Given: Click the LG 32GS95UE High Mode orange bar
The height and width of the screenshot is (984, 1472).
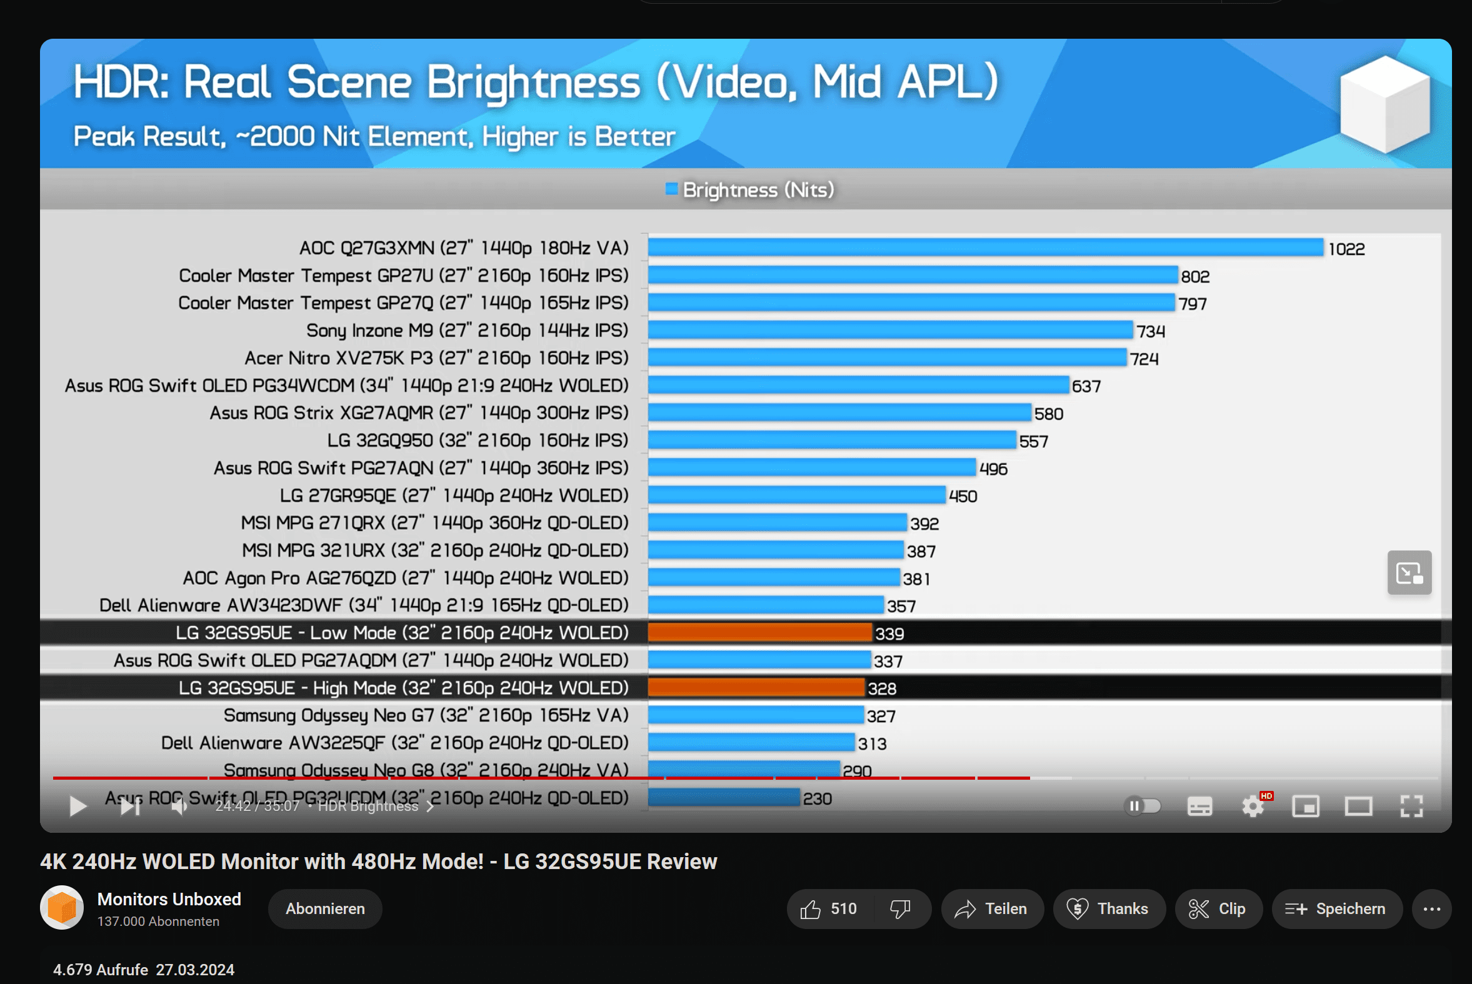Looking at the screenshot, I should click(756, 688).
